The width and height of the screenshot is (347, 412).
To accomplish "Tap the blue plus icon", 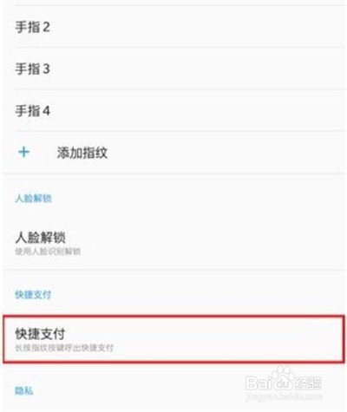I will (x=23, y=152).
